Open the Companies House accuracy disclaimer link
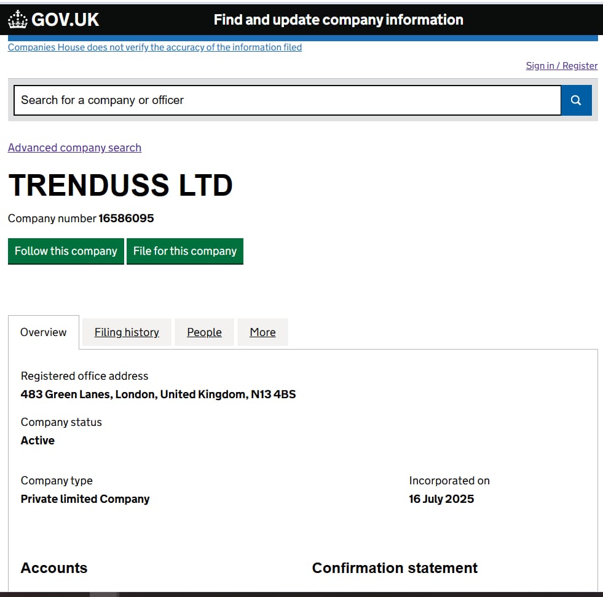603x597 pixels. 155,47
